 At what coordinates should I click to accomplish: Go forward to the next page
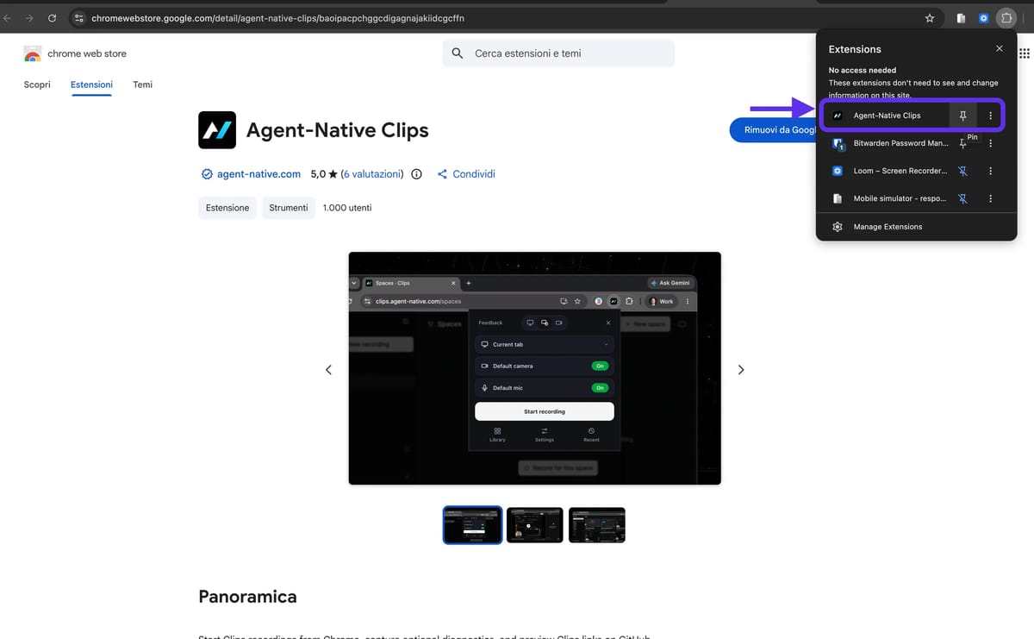tap(30, 18)
